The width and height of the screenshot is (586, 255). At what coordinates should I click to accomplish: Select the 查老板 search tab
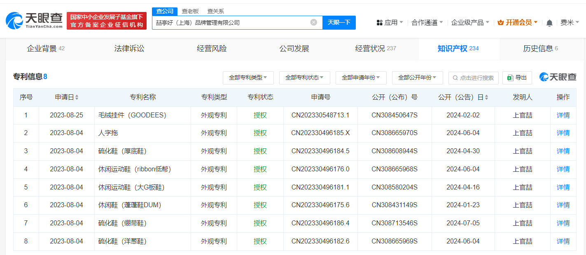190,11
